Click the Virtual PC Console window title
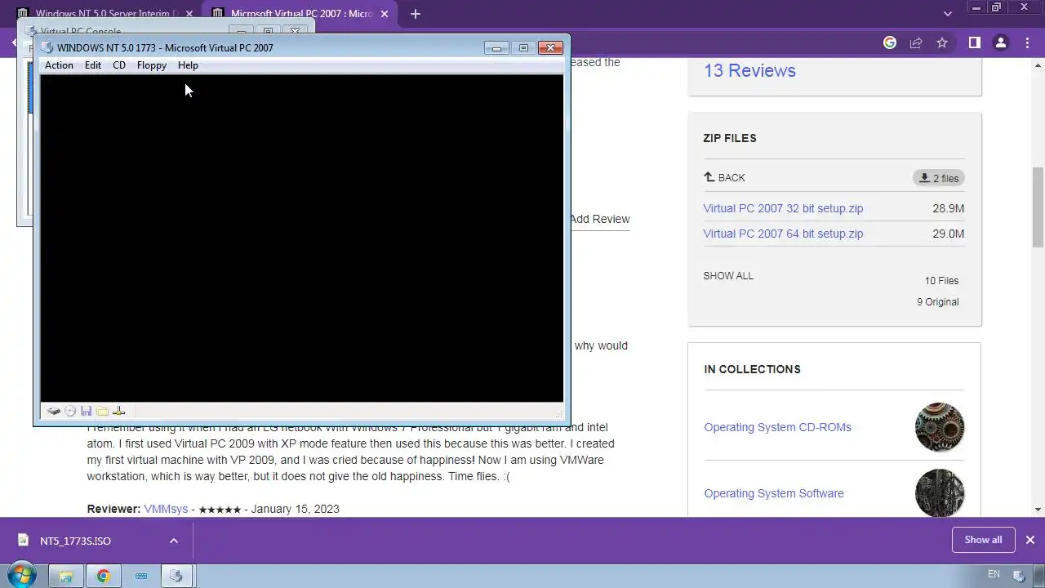This screenshot has height=588, width=1045. (x=81, y=32)
